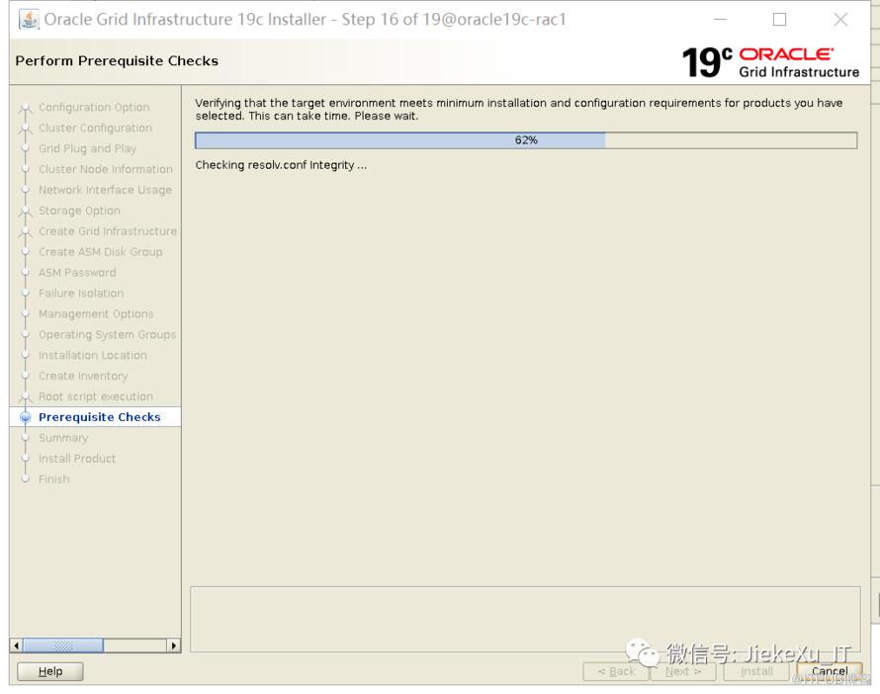Click the Install button
Viewport: 880px width, 694px height.
tap(756, 671)
